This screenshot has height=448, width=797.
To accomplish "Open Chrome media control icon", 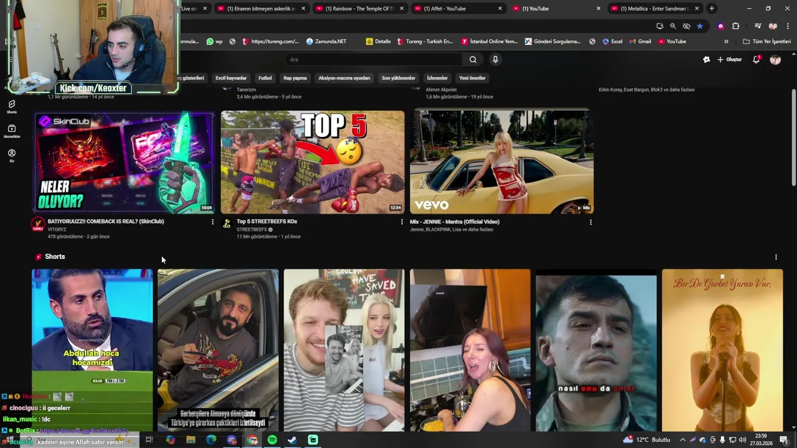I will point(758,26).
